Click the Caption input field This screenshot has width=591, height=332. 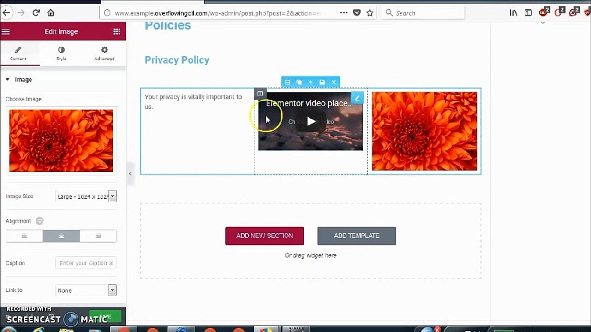tap(86, 263)
